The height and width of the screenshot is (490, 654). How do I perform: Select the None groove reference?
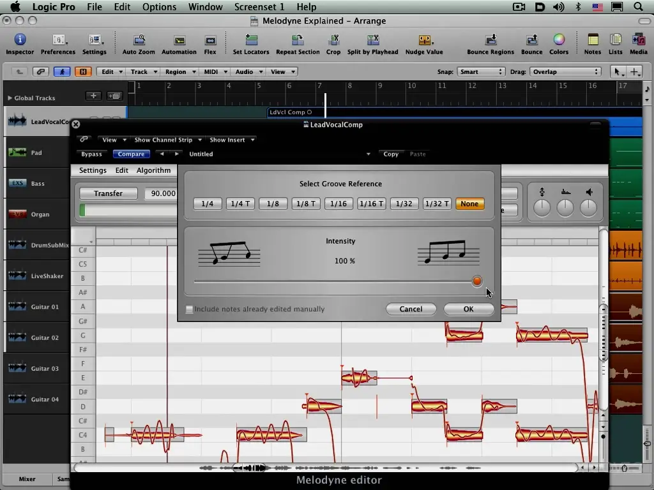469,204
